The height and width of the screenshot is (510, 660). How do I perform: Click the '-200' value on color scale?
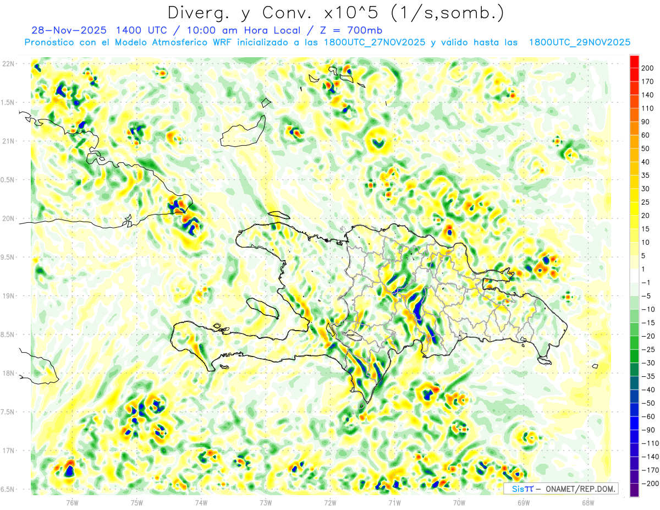[x=650, y=484]
